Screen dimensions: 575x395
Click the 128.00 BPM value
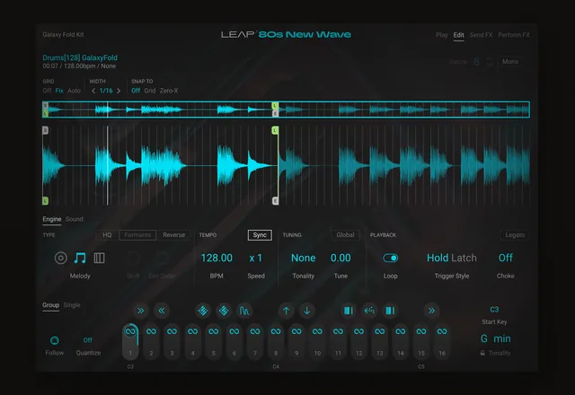217,258
